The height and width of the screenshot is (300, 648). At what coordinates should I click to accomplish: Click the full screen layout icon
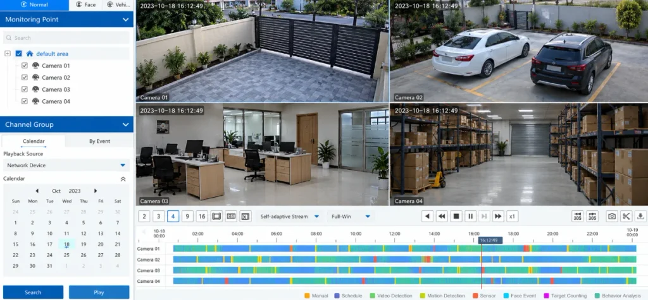click(x=216, y=216)
